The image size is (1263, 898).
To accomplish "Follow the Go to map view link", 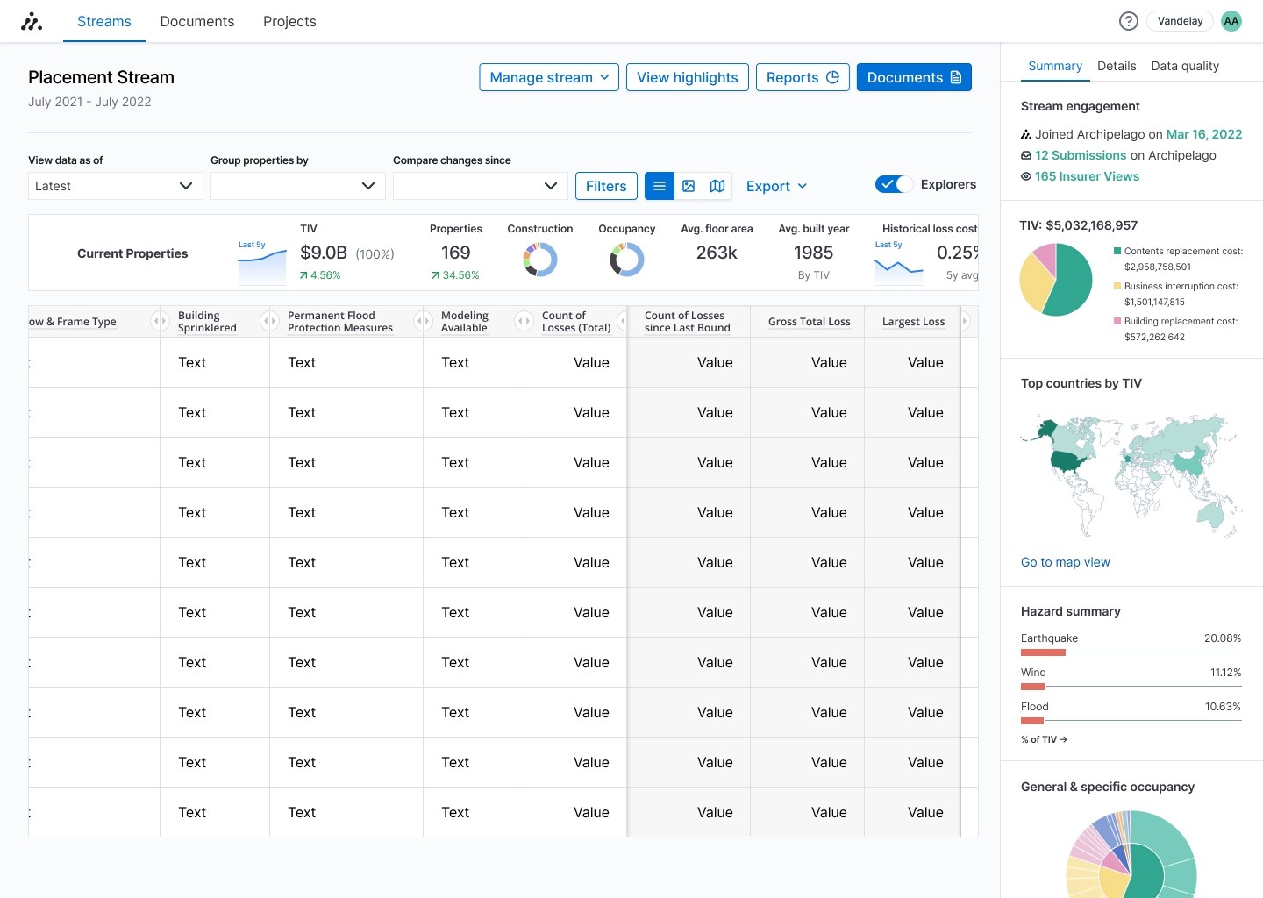I will pyautogui.click(x=1066, y=562).
